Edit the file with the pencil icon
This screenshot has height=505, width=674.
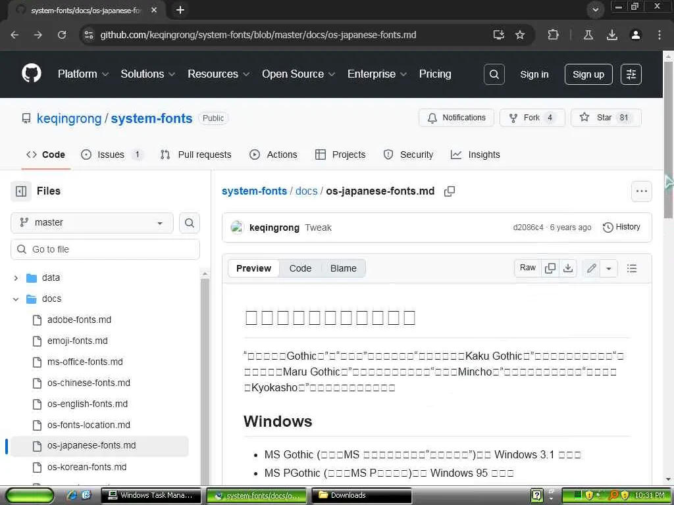point(592,268)
